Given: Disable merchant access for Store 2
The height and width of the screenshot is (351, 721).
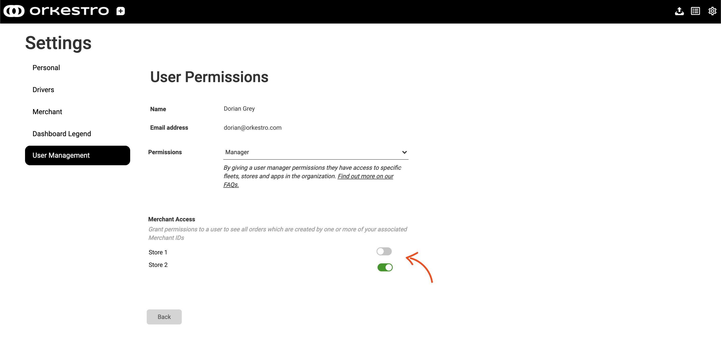Looking at the screenshot, I should 386,267.
